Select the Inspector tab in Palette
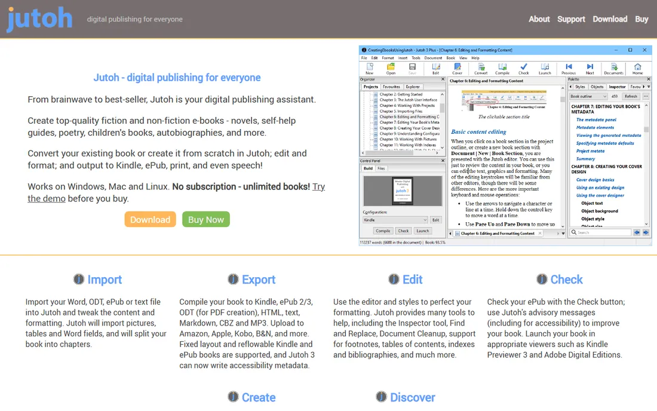Viewport: 657px width, 411px height. pos(617,87)
